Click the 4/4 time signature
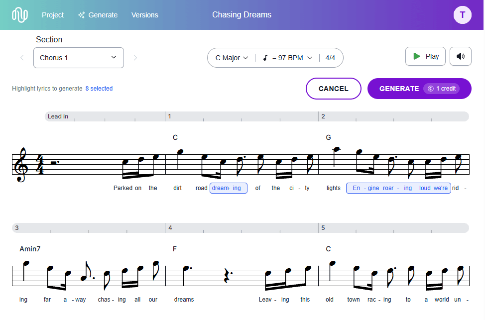The height and width of the screenshot is (320, 485). [330, 58]
